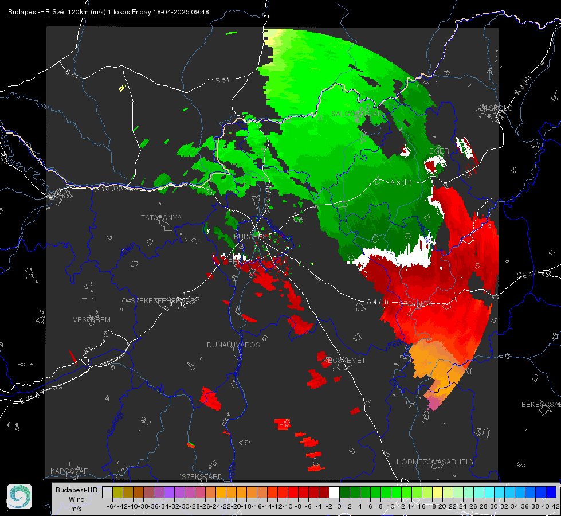This screenshot has width=561, height=516.
Task: Click the SZEKSZÁRD city label
Action: [x=202, y=476]
